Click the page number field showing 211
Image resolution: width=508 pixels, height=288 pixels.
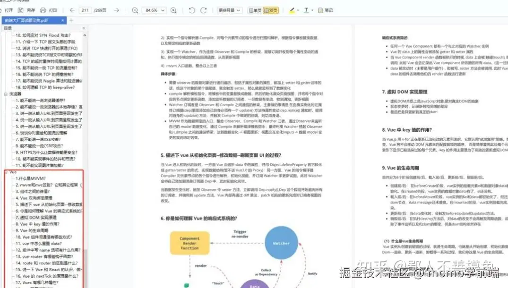tap(85, 10)
